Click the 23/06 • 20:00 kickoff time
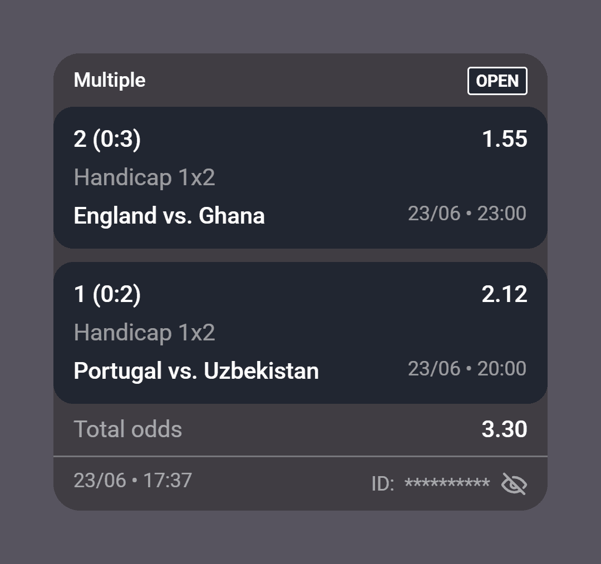Screen dimensions: 601x564 (467, 369)
